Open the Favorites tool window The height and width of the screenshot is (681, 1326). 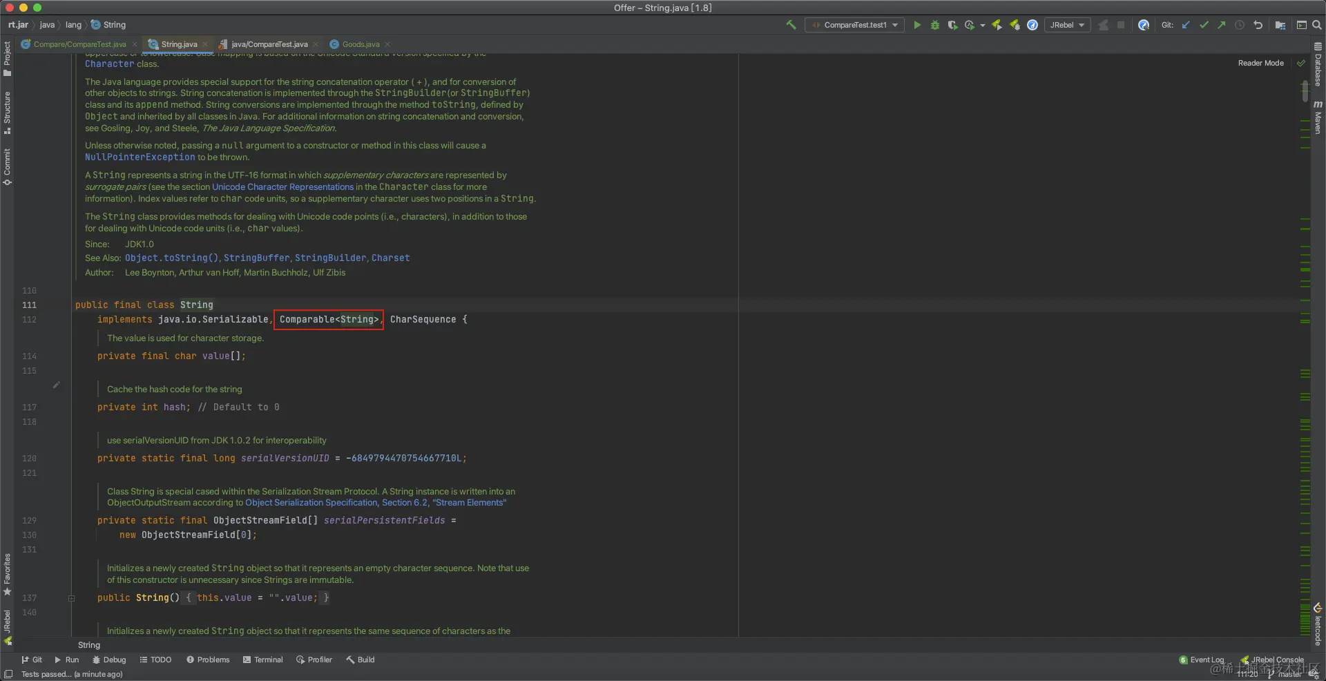coord(8,574)
